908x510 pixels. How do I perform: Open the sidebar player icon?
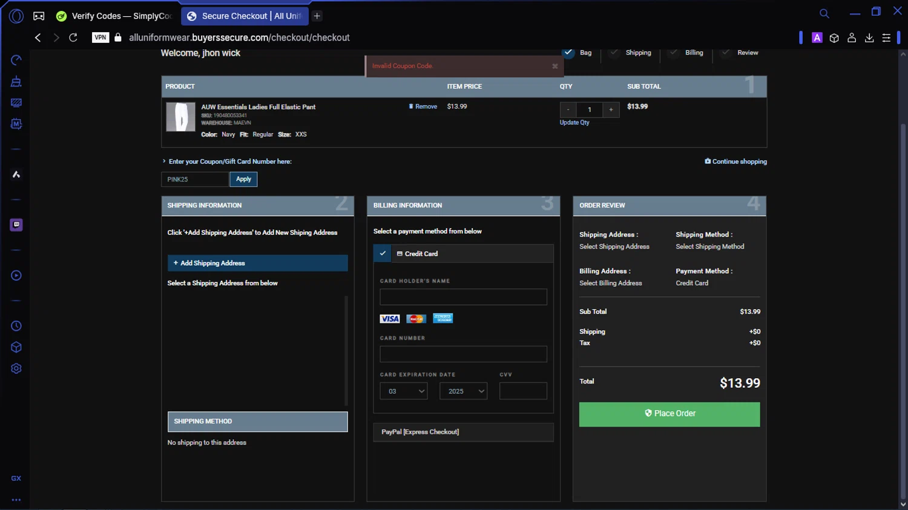pyautogui.click(x=16, y=275)
